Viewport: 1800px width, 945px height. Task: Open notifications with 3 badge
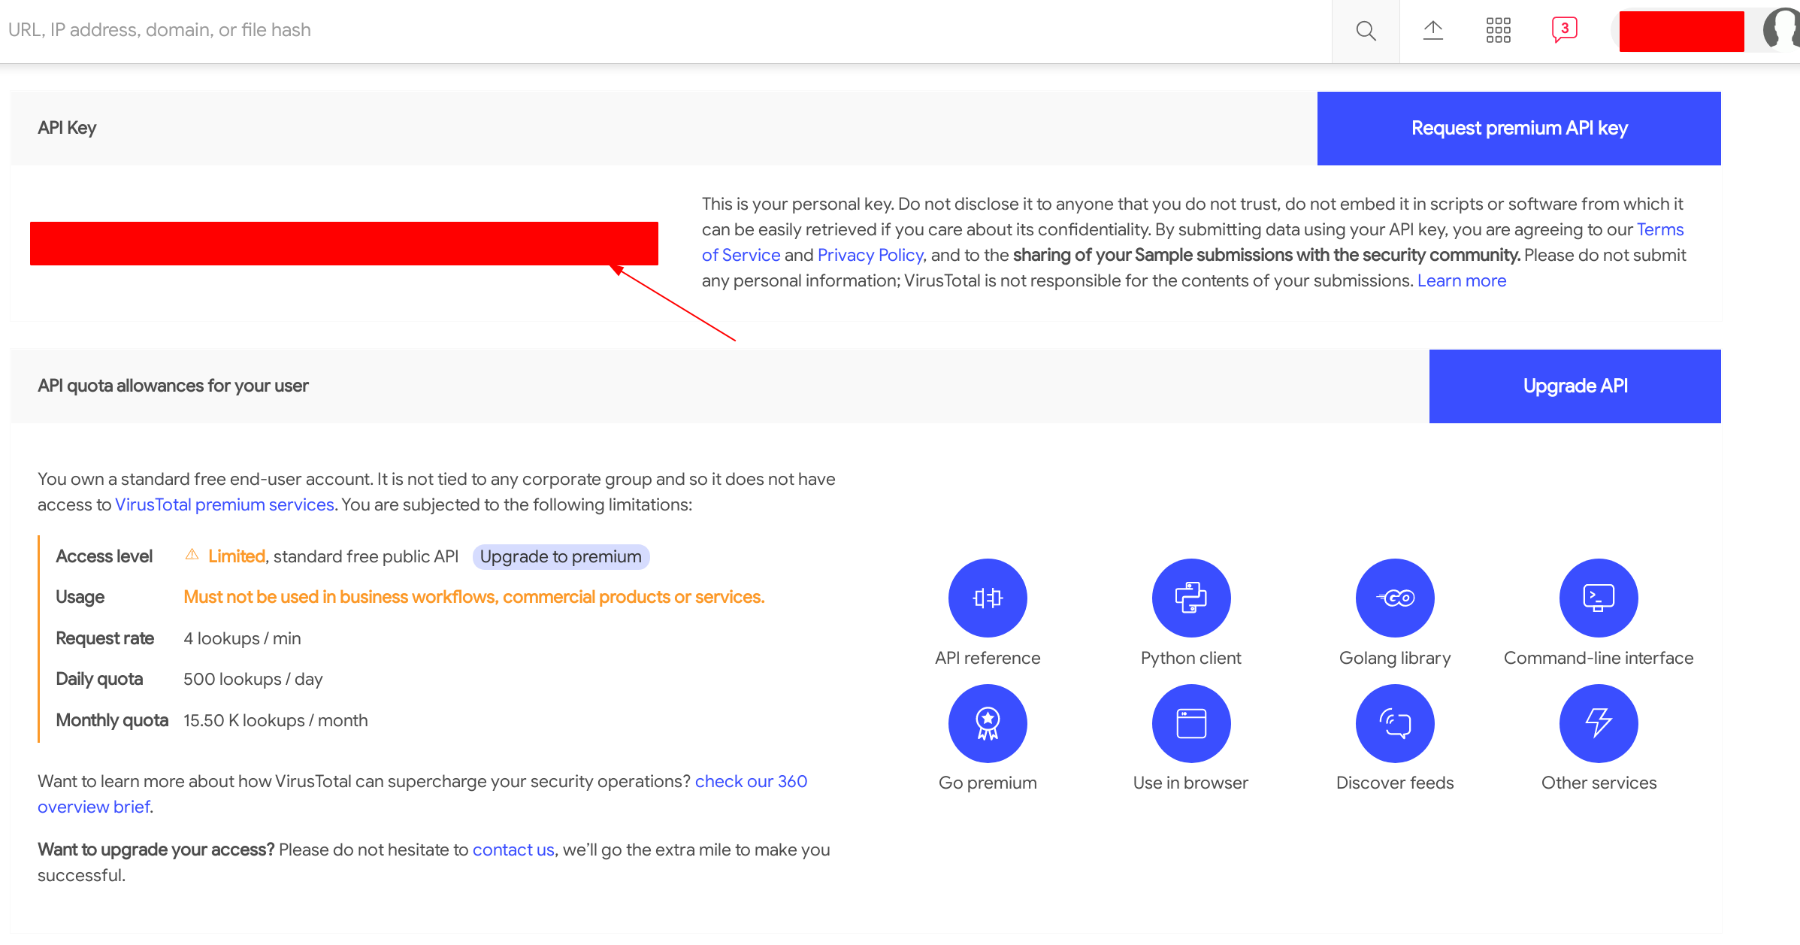coord(1564,30)
